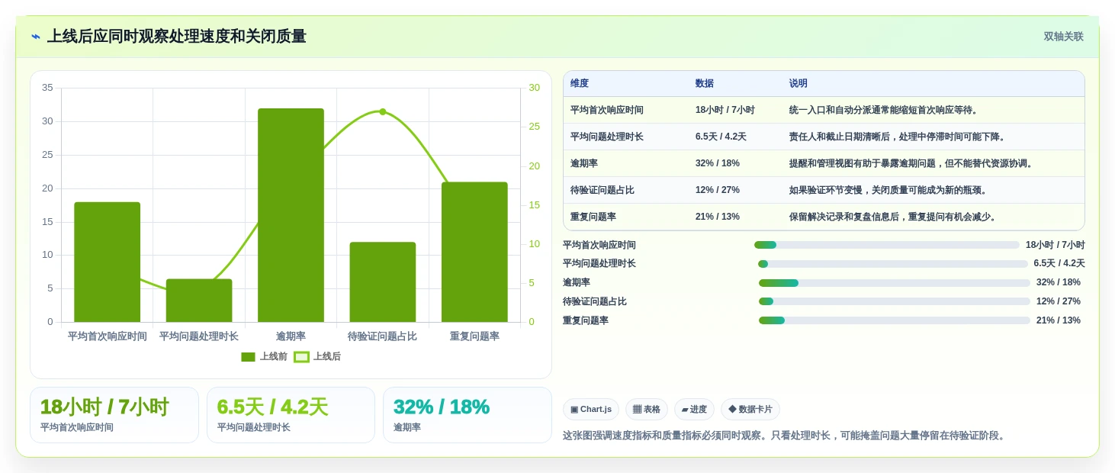Click the 逾期率 bar in the chart

point(291,215)
